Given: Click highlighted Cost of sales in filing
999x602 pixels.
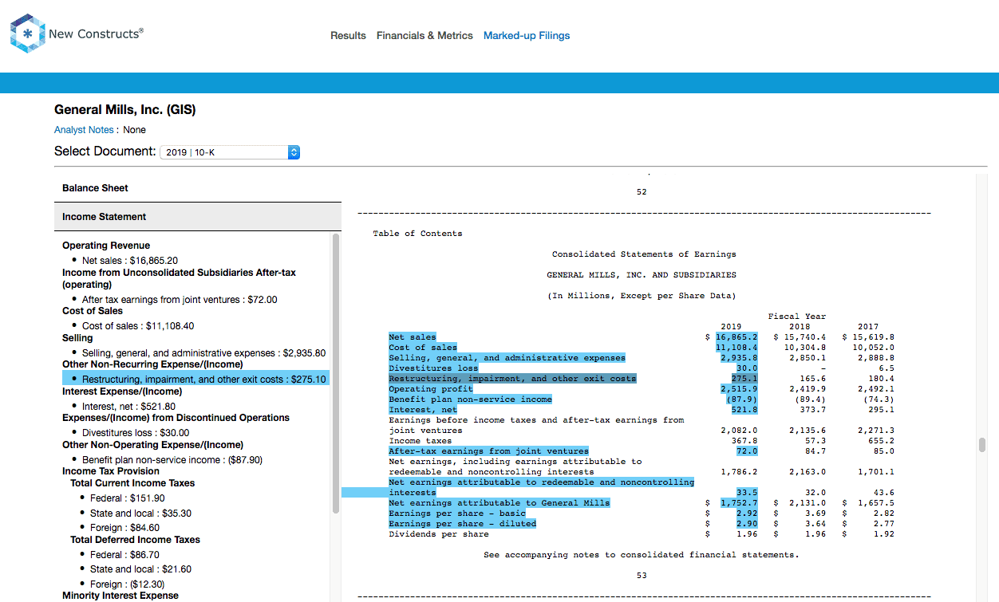Looking at the screenshot, I should pos(423,348).
